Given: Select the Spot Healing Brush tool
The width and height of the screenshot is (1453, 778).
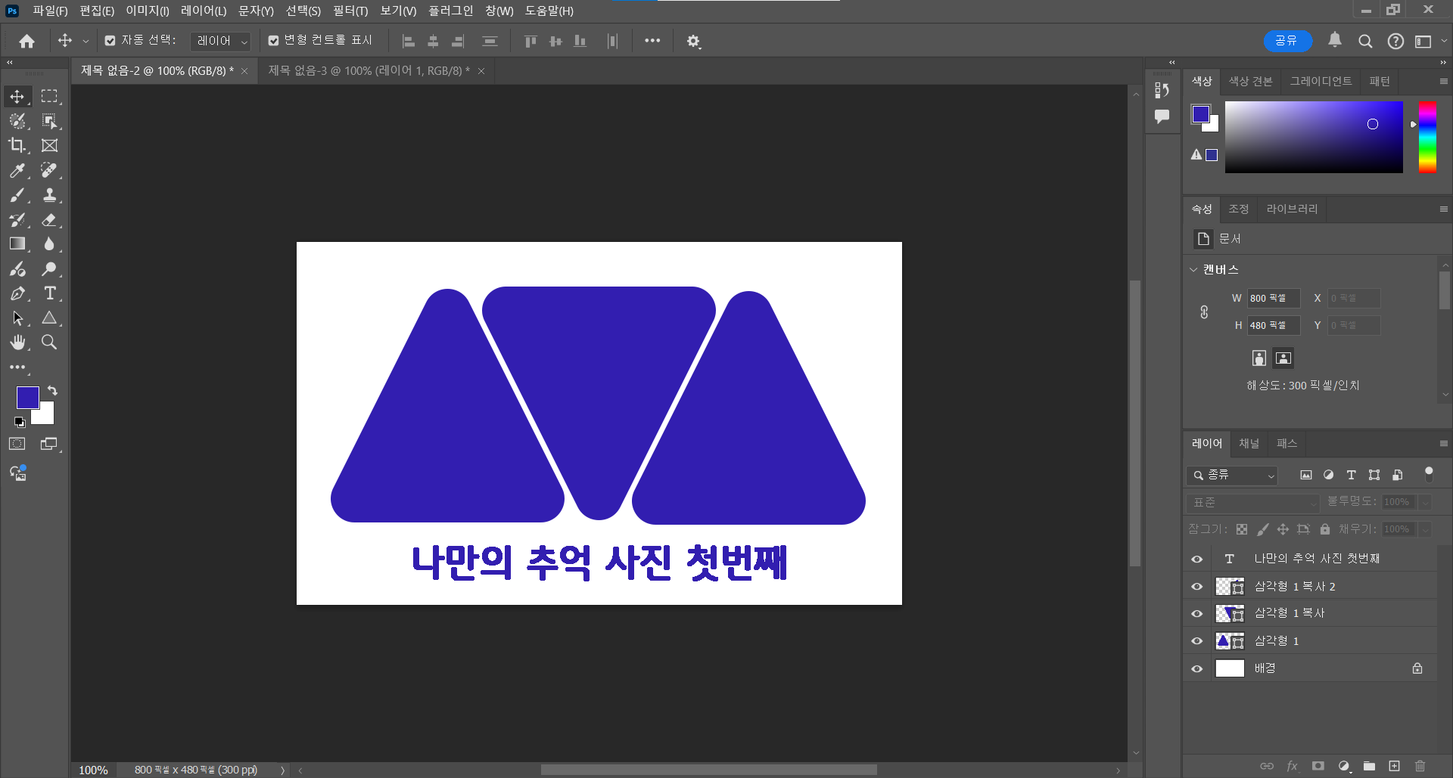Looking at the screenshot, I should (x=49, y=170).
